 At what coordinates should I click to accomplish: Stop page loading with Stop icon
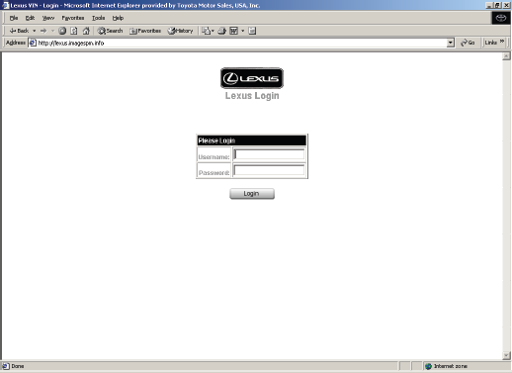[x=62, y=31]
